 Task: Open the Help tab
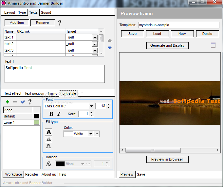(x=63, y=174)
